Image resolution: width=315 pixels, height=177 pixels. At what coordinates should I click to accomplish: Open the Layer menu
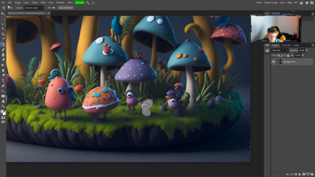click(26, 2)
